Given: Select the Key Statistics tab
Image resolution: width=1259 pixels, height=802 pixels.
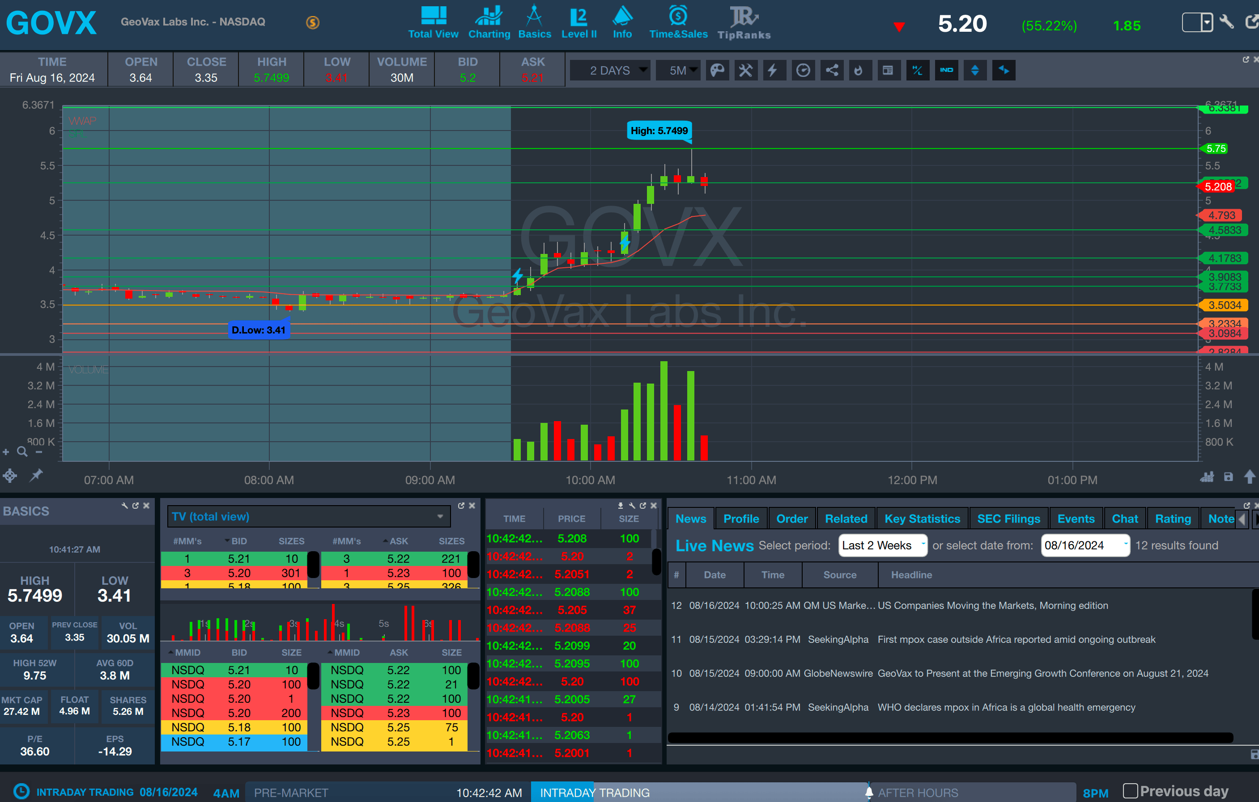Looking at the screenshot, I should pyautogui.click(x=922, y=519).
